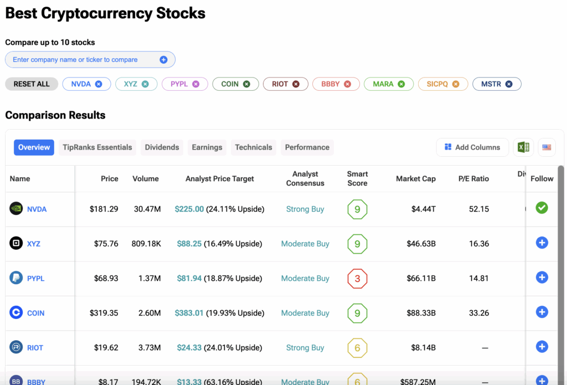Unfollow NVDA using the green checkmark

(x=542, y=208)
